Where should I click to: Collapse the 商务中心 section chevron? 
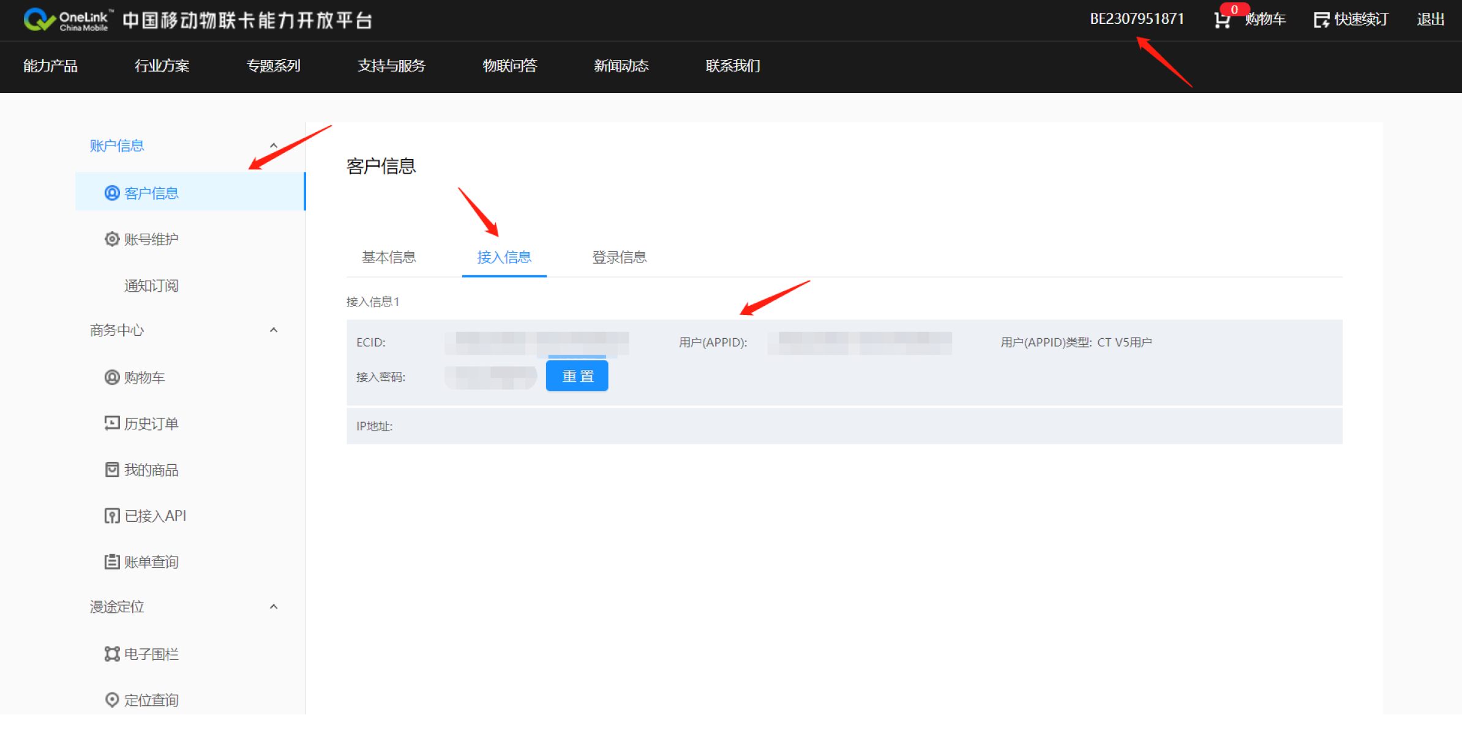point(274,330)
